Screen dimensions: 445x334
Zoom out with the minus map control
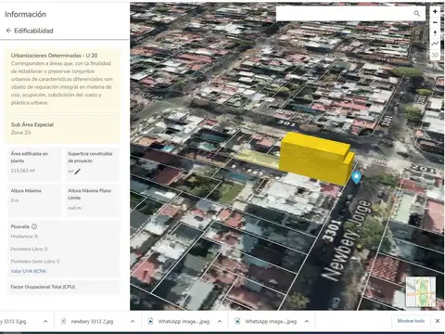coord(435,22)
